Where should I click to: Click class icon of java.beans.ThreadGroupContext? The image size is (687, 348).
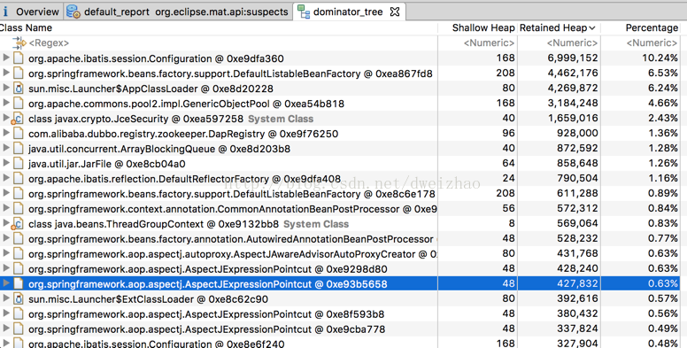point(17,224)
